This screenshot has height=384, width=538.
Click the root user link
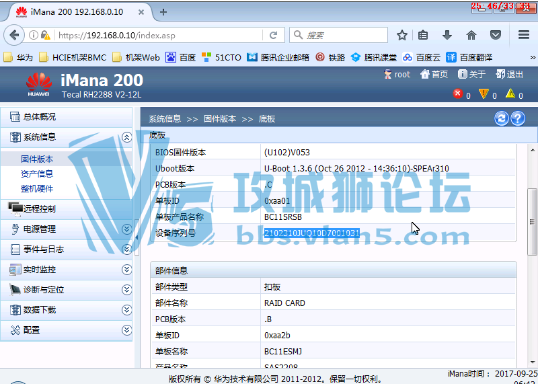coord(397,74)
